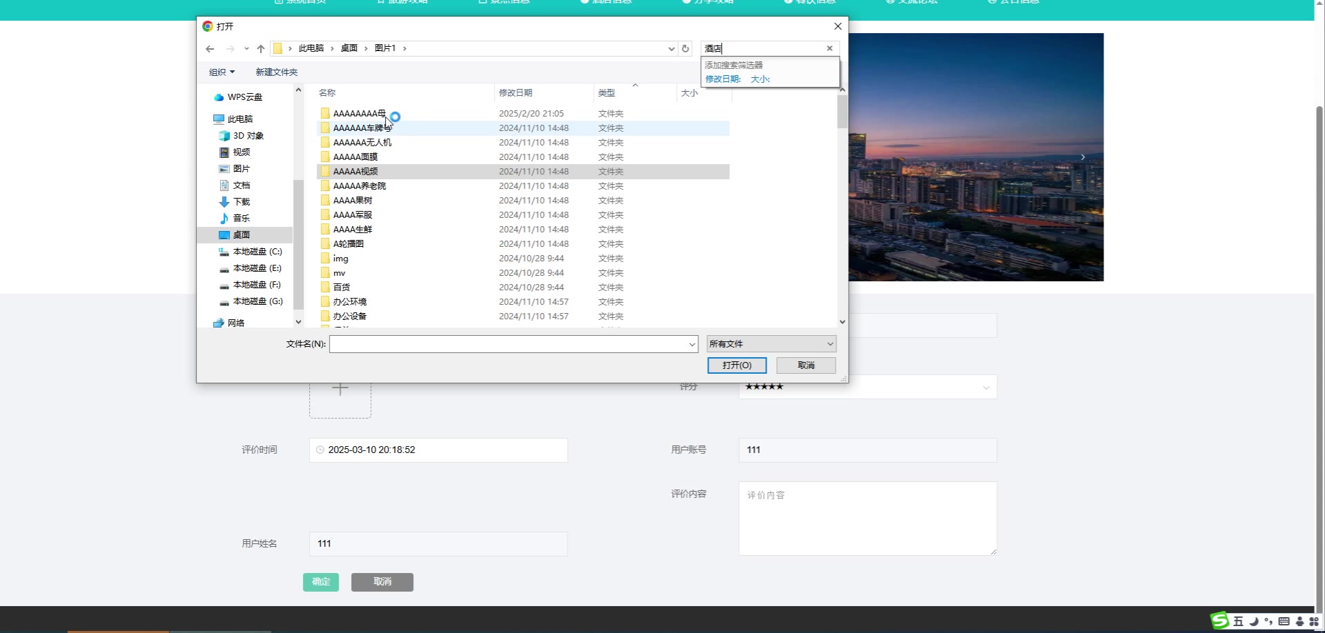Select the AAAAA养老院 folder icon
Viewport: 1325px width, 633px height.
[x=325, y=186]
